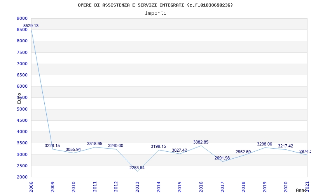Click the Importi subtitle

155,13
